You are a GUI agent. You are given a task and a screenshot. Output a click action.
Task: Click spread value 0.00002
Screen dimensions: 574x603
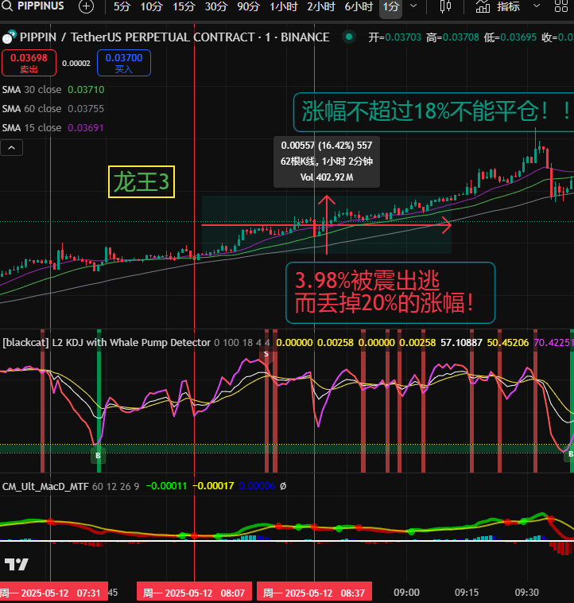point(76,64)
